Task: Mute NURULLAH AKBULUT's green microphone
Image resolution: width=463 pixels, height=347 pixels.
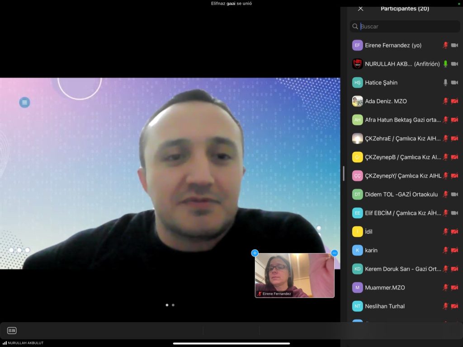Action: (x=445, y=64)
